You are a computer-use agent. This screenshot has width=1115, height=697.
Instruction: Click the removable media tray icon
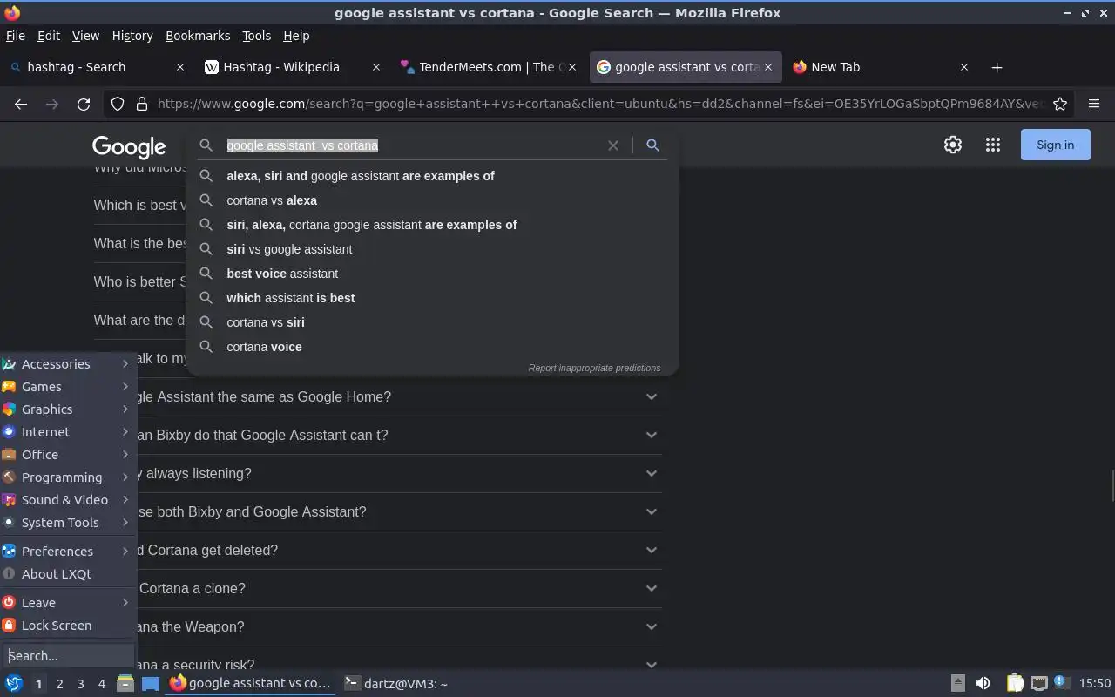[957, 683]
